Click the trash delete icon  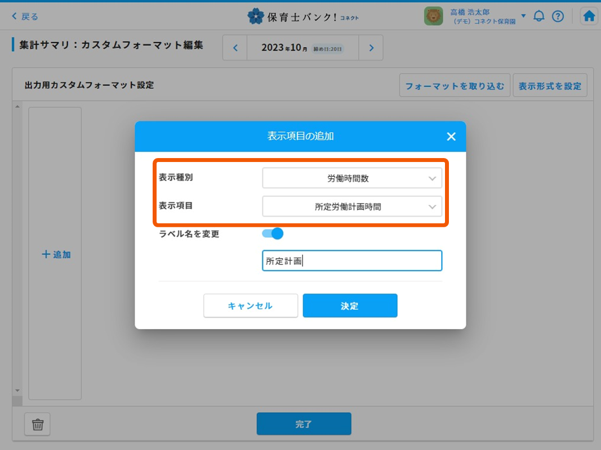pos(38,425)
